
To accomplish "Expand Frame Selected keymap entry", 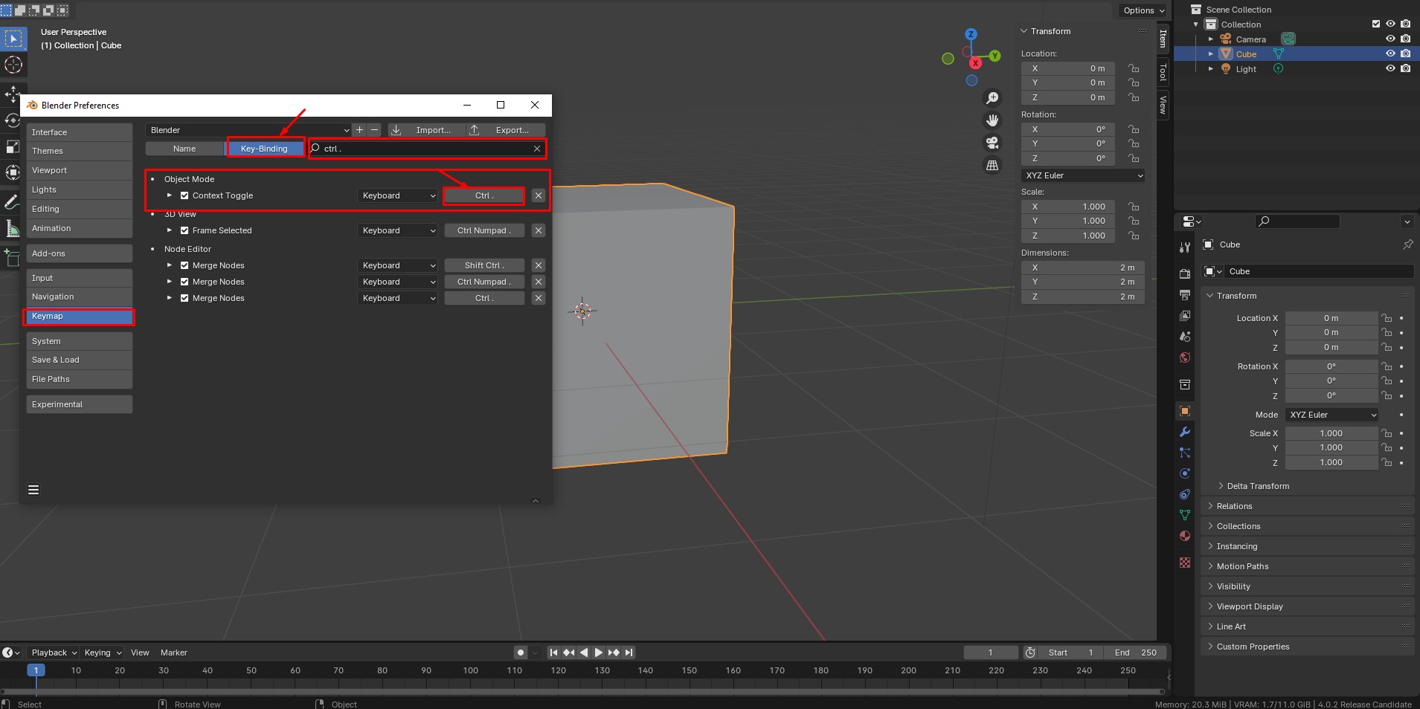I will click(x=170, y=230).
